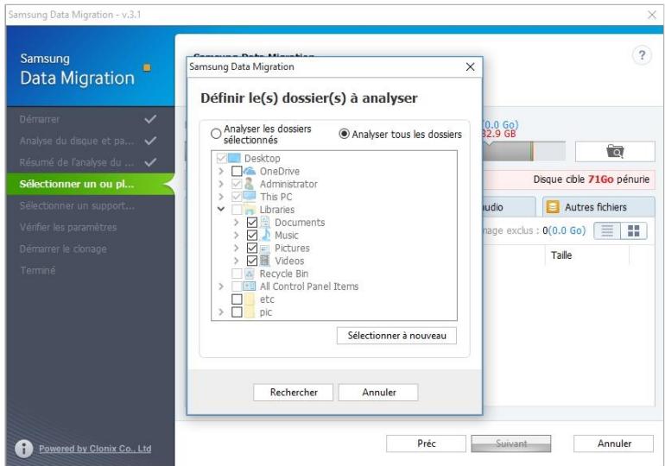
Task: Toggle the etc folder checkbox
Action: click(x=237, y=299)
